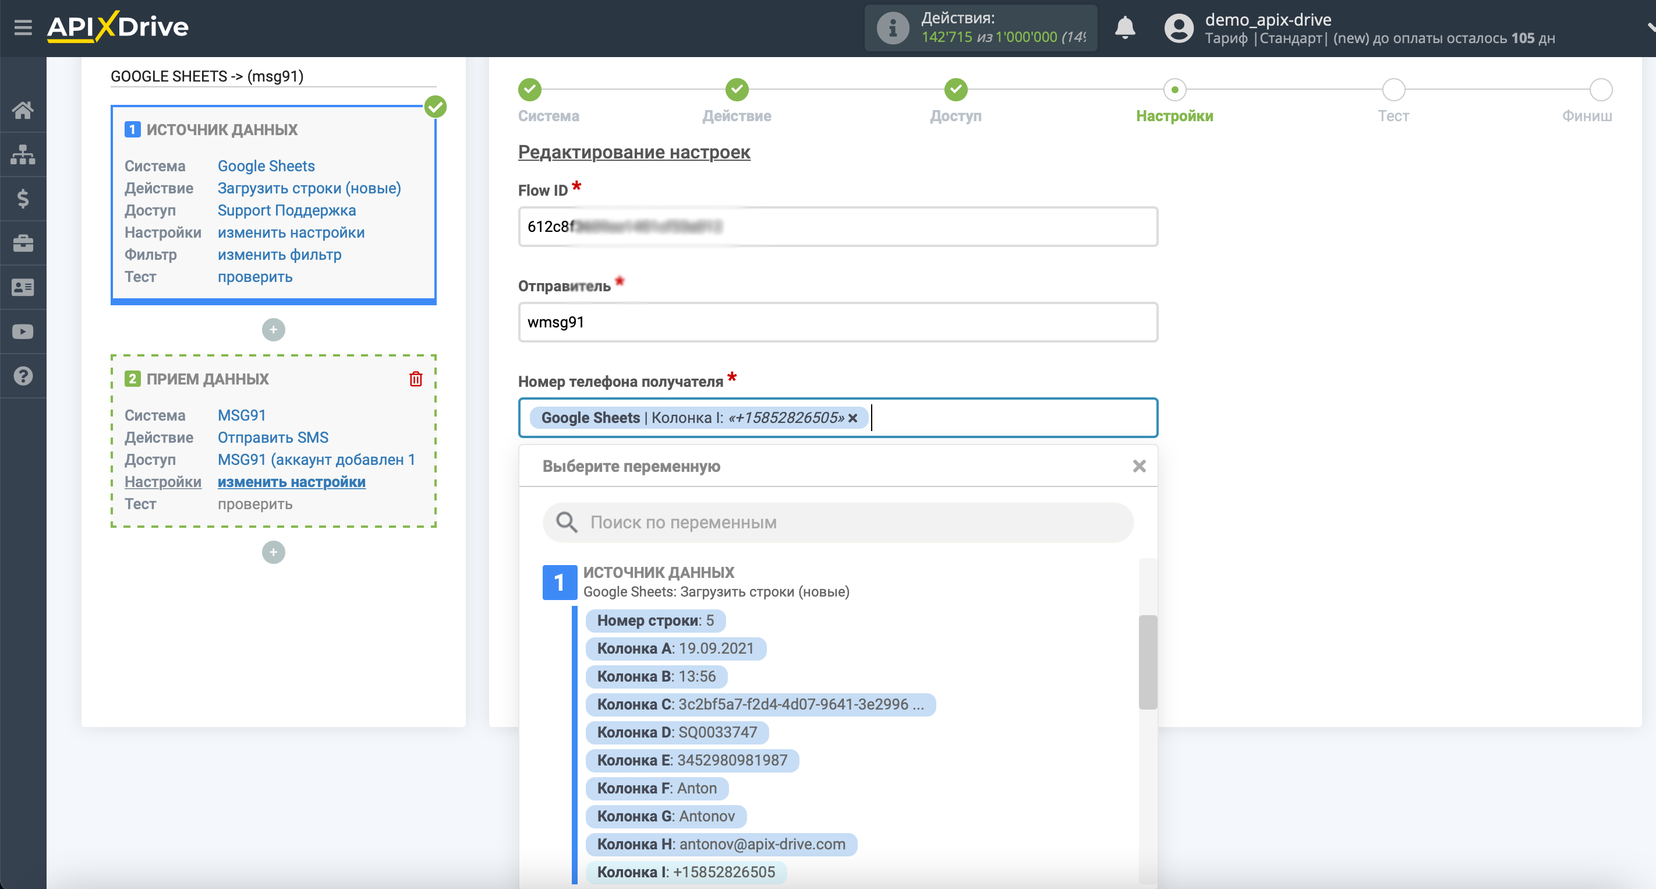Open Support Поддержка access link
Viewport: 1656px width, 889px height.
tap(286, 210)
